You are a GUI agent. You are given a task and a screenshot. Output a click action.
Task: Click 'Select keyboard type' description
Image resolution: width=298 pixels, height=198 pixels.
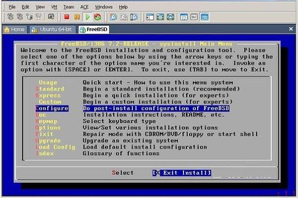(119, 121)
